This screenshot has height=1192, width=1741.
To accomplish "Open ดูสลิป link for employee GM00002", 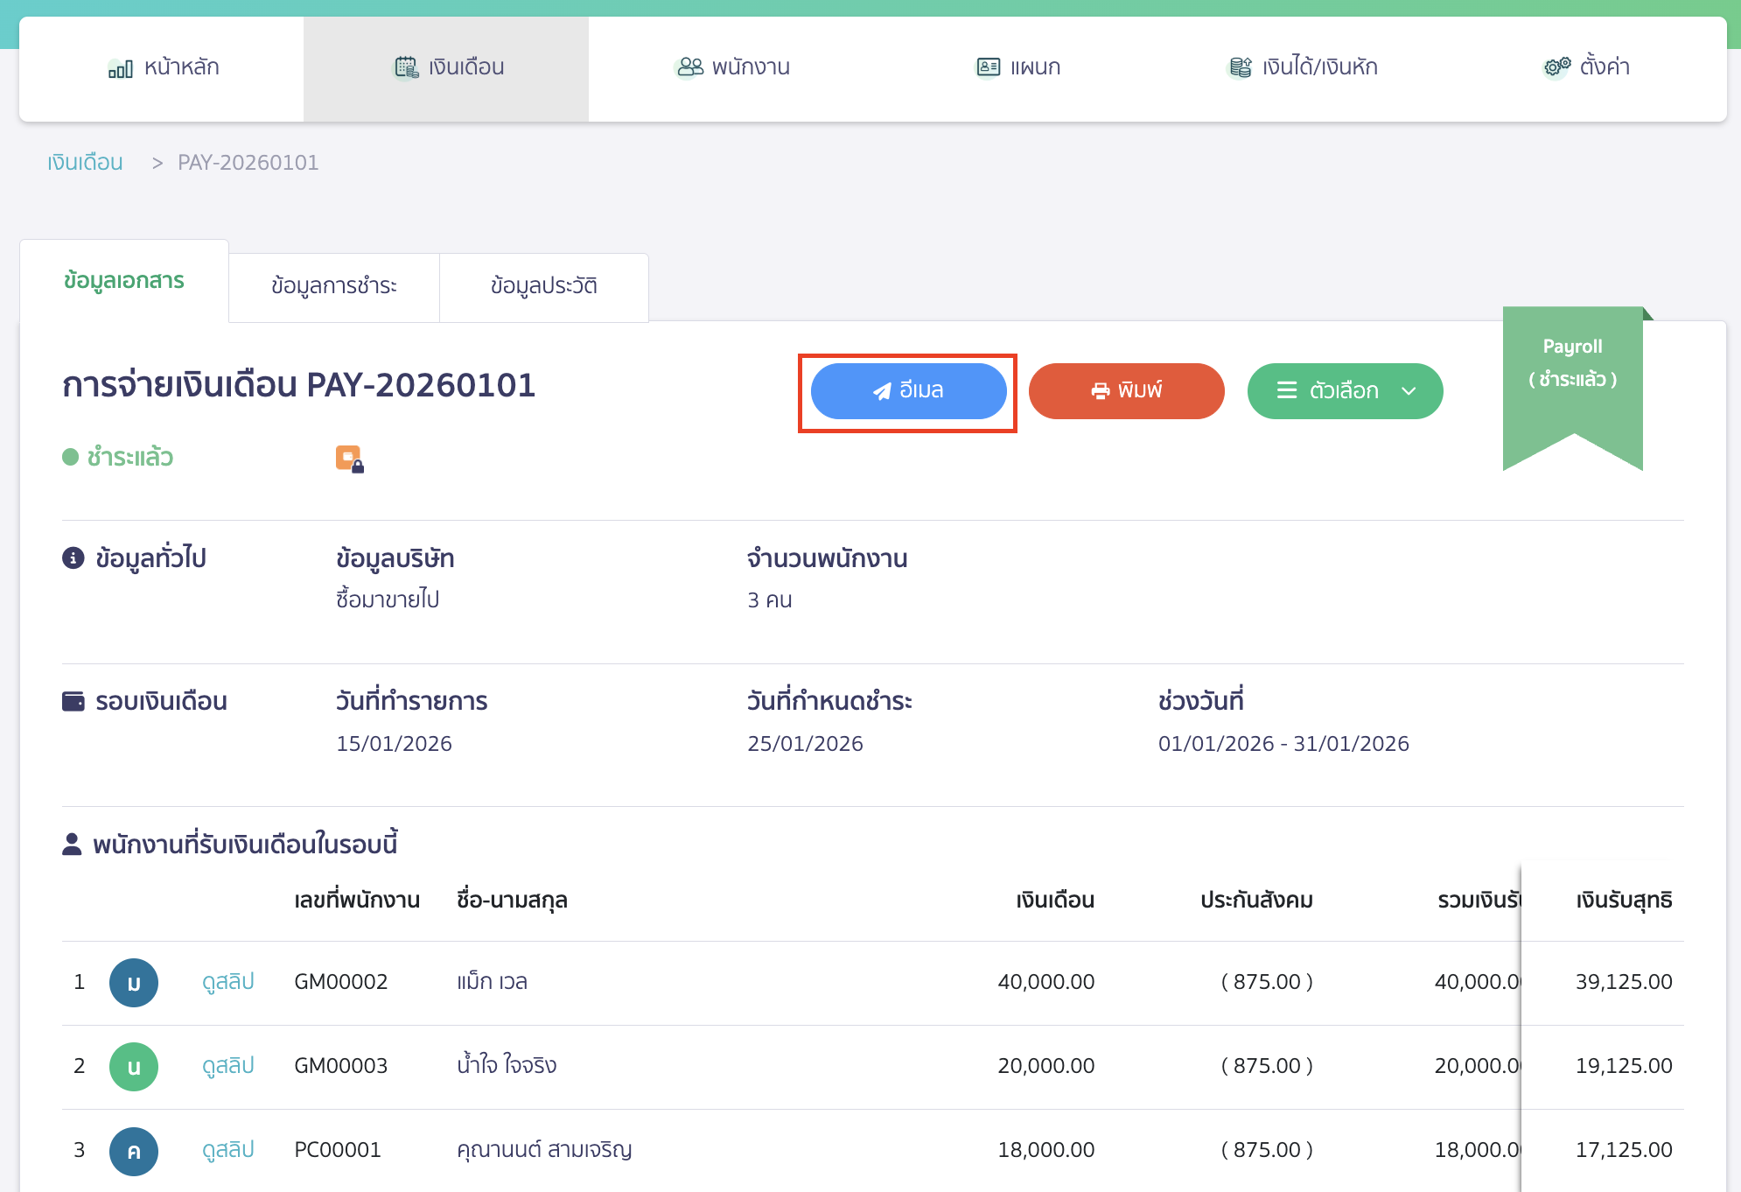I will tap(227, 982).
